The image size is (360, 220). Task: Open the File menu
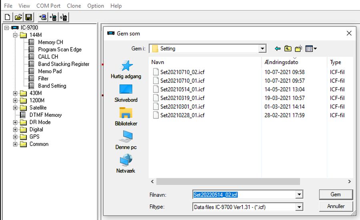[8, 6]
